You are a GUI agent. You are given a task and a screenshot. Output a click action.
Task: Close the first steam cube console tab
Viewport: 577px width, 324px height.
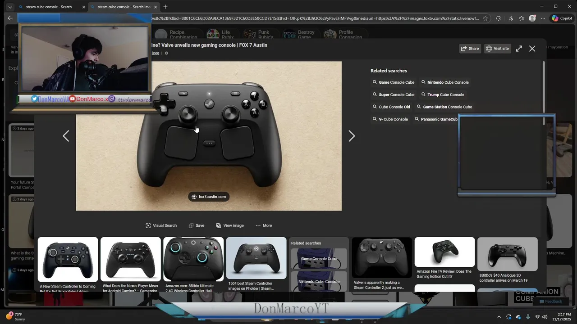(83, 7)
